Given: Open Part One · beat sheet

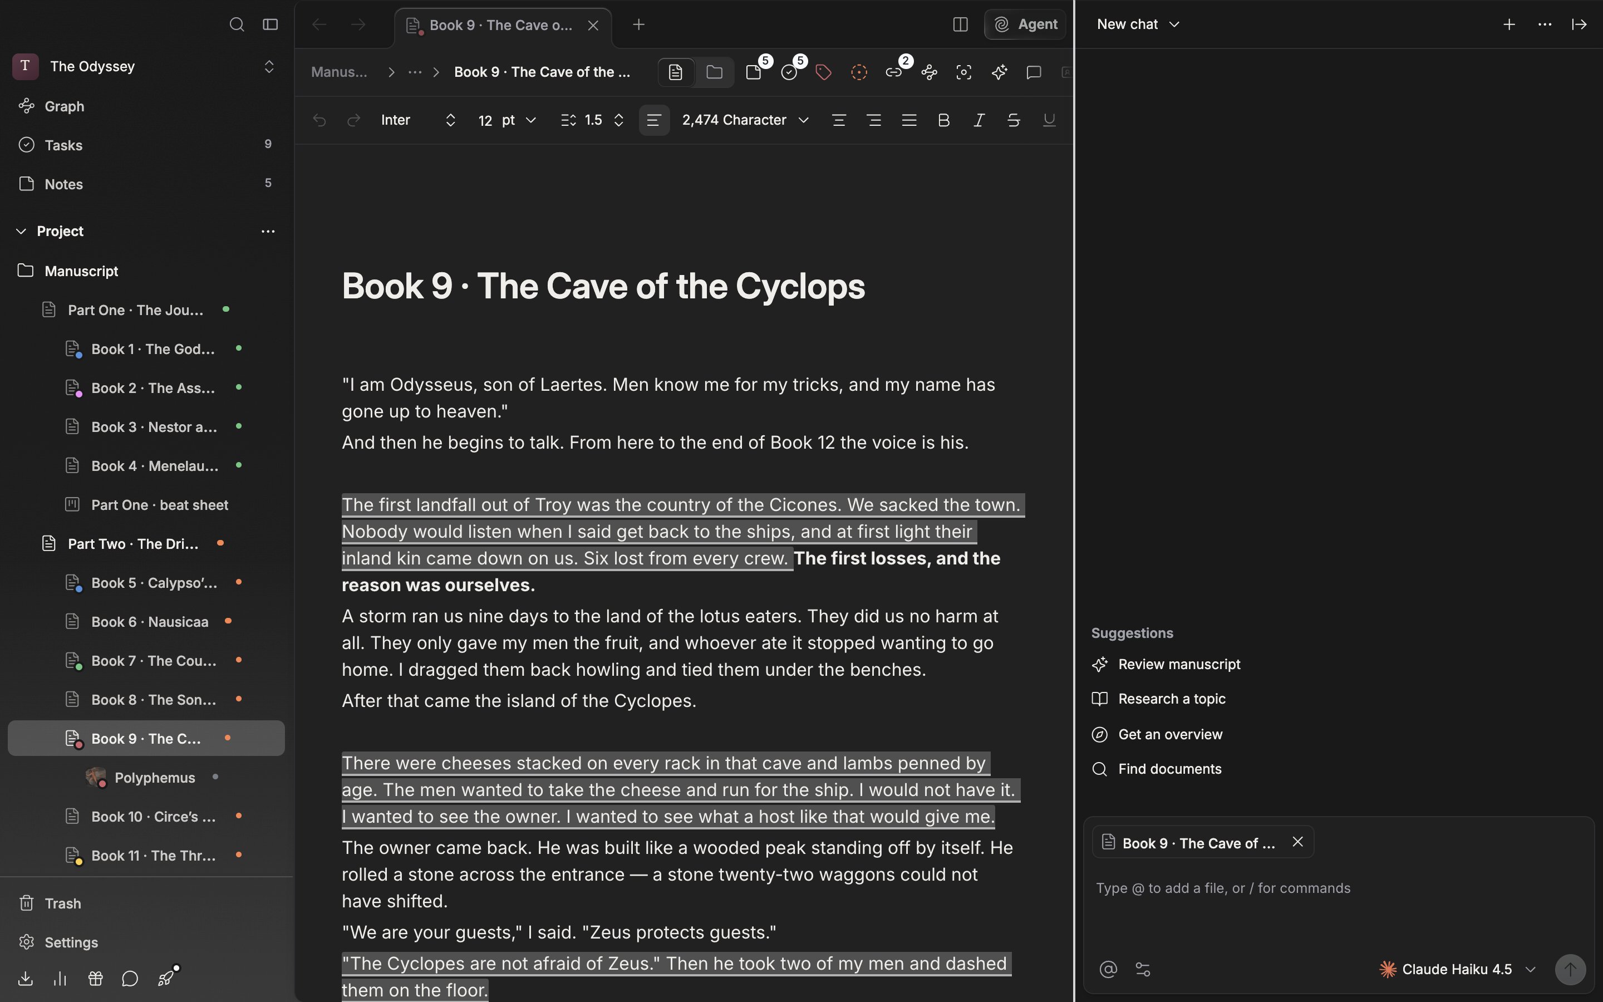Looking at the screenshot, I should pyautogui.click(x=146, y=505).
